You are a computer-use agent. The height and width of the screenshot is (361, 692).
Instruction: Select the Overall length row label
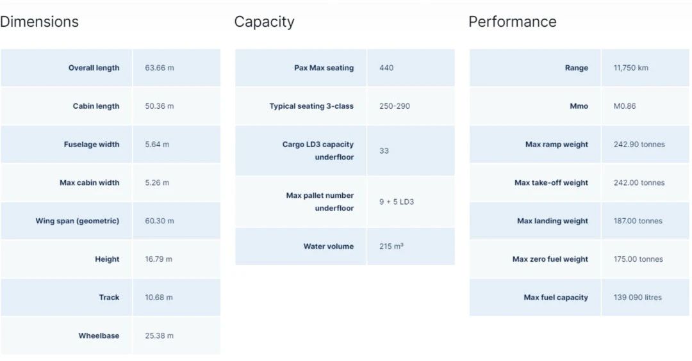pyautogui.click(x=94, y=68)
